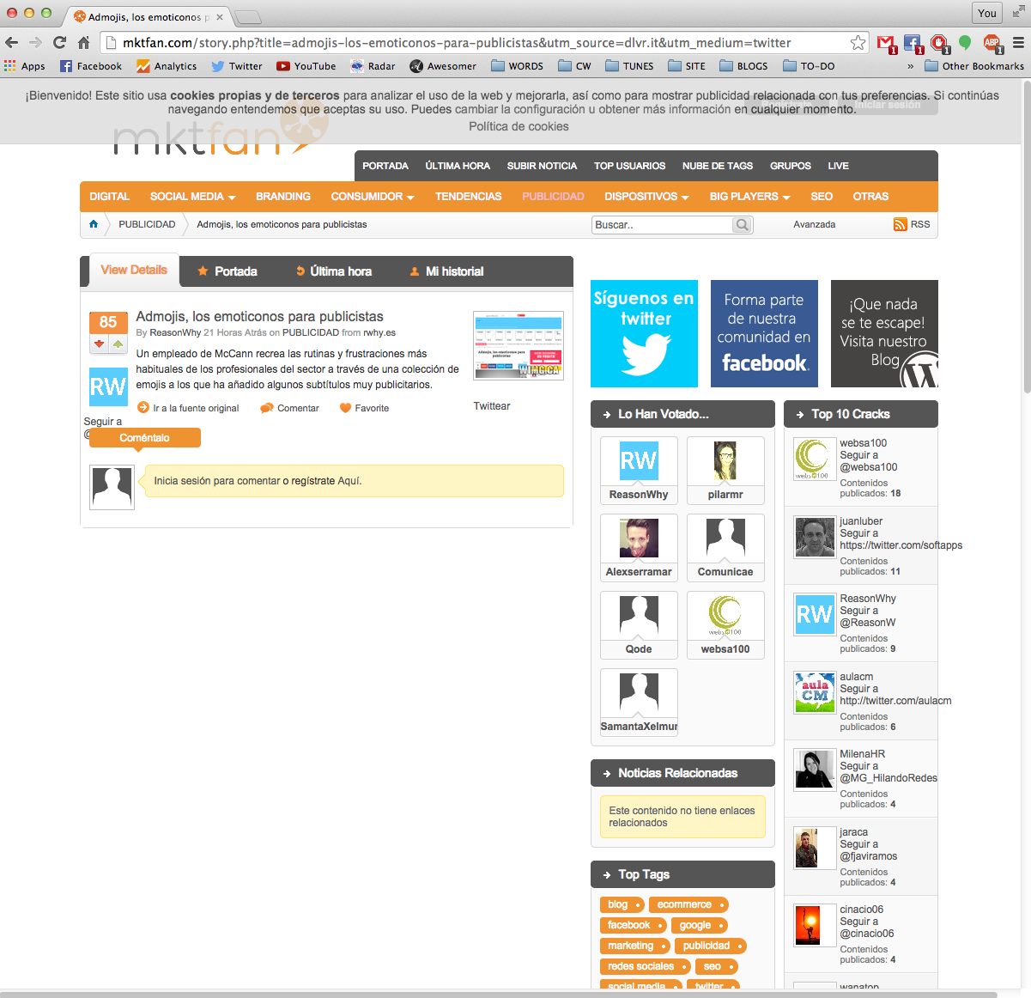Click the Forma parte facebook banner

point(764,333)
